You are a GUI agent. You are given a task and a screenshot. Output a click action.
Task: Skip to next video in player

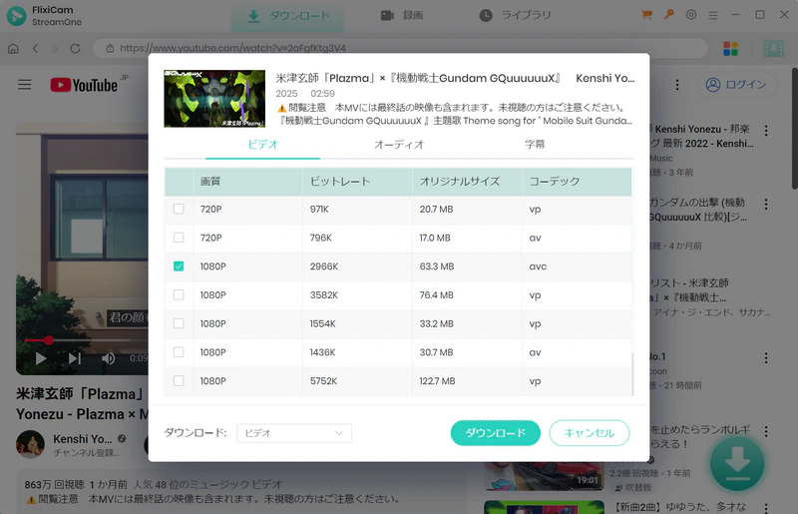[75, 358]
